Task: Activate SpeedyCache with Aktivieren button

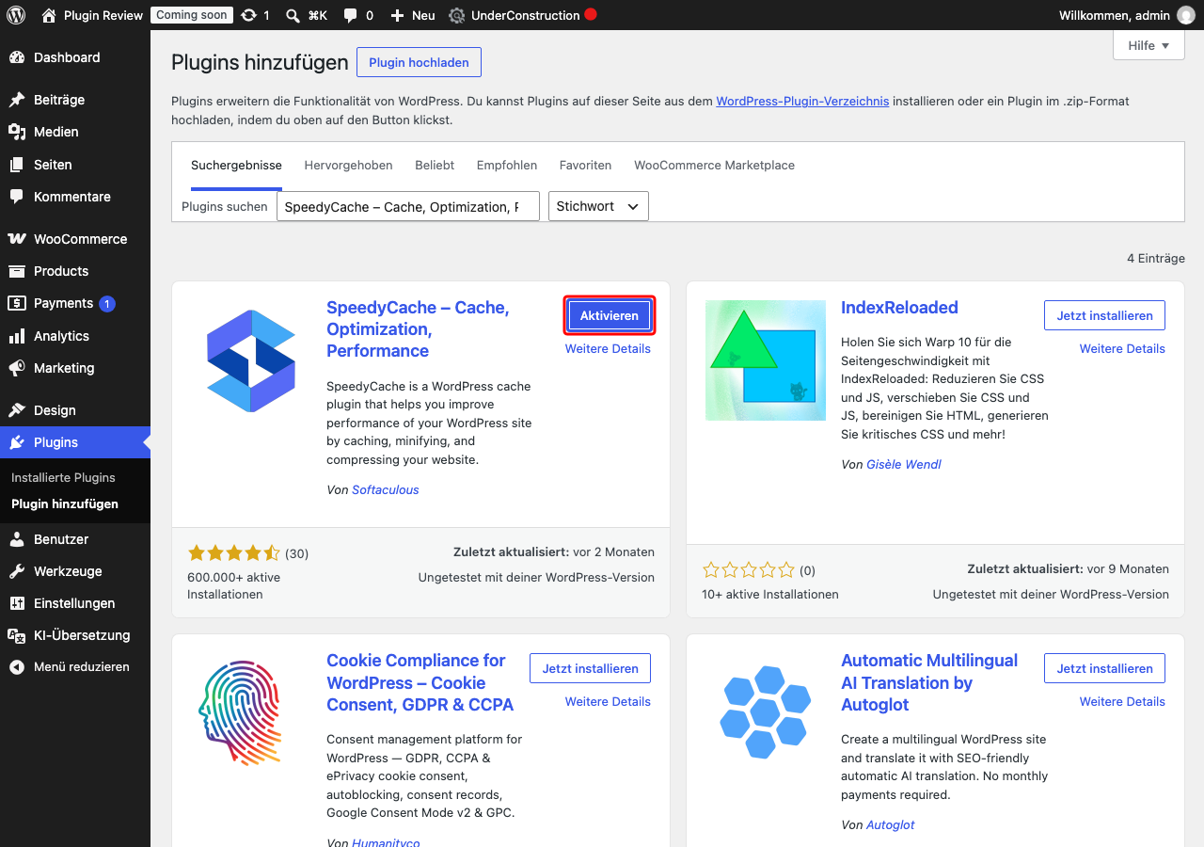Action: coord(610,315)
